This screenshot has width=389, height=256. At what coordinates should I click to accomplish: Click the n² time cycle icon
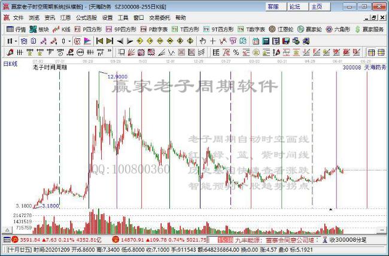click(x=100, y=53)
